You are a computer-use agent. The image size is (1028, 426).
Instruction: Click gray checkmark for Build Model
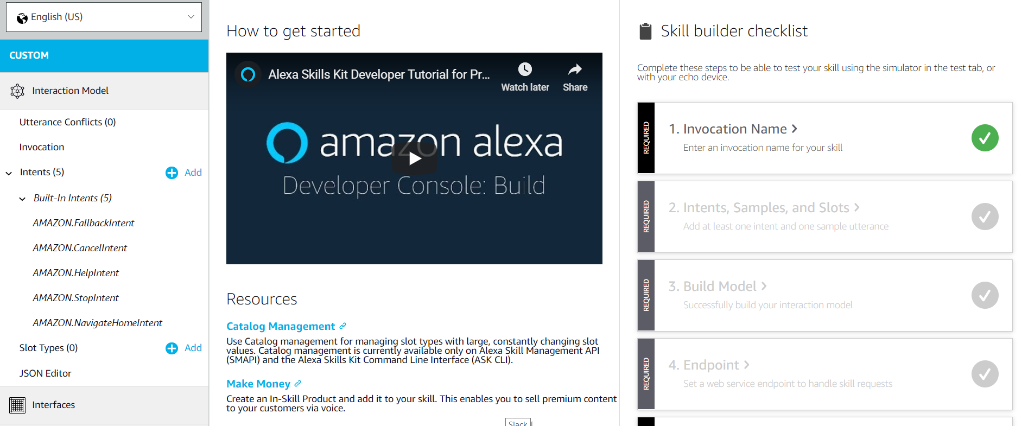tap(985, 295)
